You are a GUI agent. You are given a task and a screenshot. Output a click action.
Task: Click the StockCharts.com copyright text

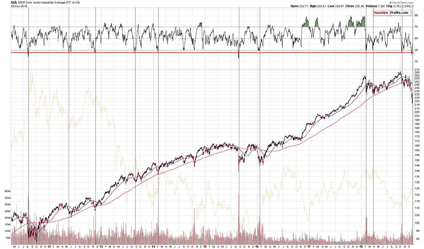(x=402, y=2)
